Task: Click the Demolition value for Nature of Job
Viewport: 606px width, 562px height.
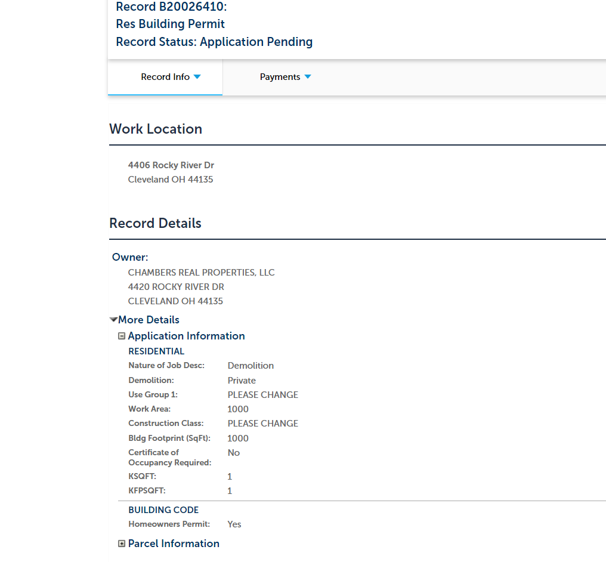Action: pyautogui.click(x=251, y=366)
